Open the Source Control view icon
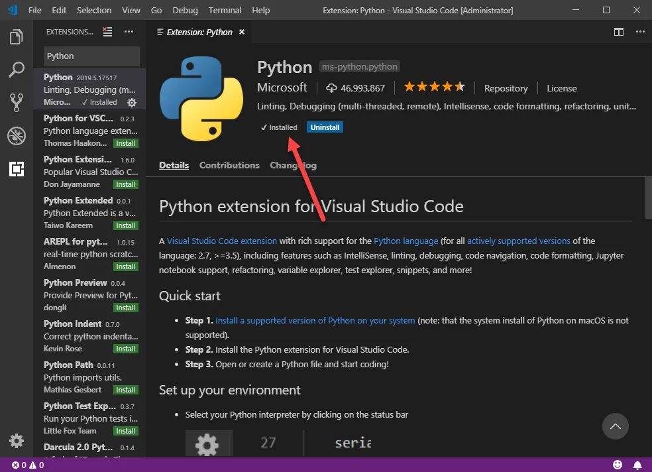652x472 pixels. pyautogui.click(x=17, y=102)
